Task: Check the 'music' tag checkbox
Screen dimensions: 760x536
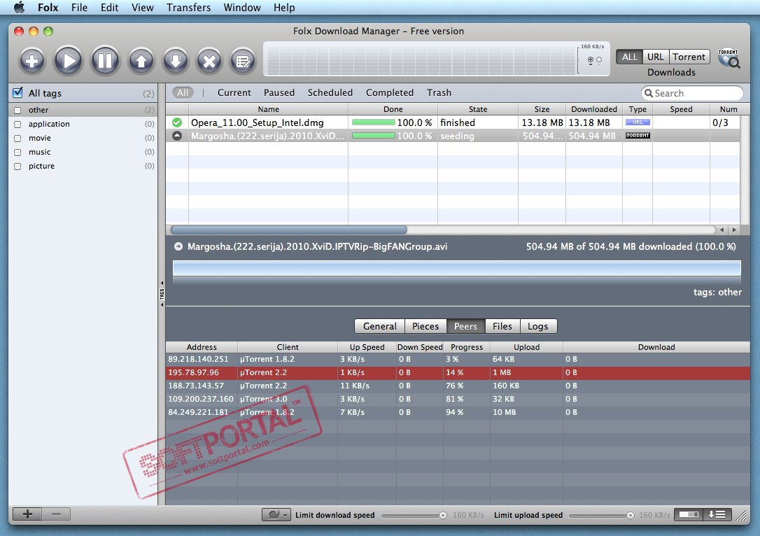Action: [18, 152]
